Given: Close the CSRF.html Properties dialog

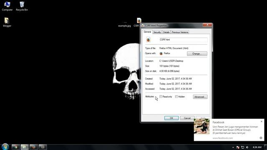Looking at the screenshot, I should pyautogui.click(x=207, y=25).
